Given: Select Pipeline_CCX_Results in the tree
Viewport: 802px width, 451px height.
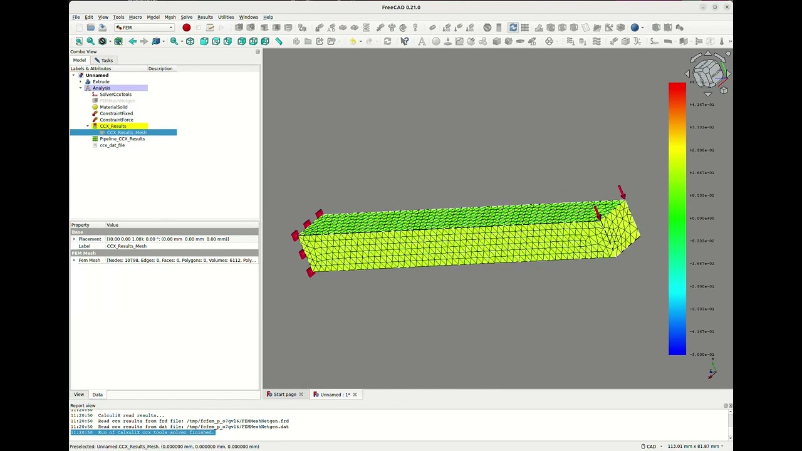Looking at the screenshot, I should pyautogui.click(x=122, y=139).
